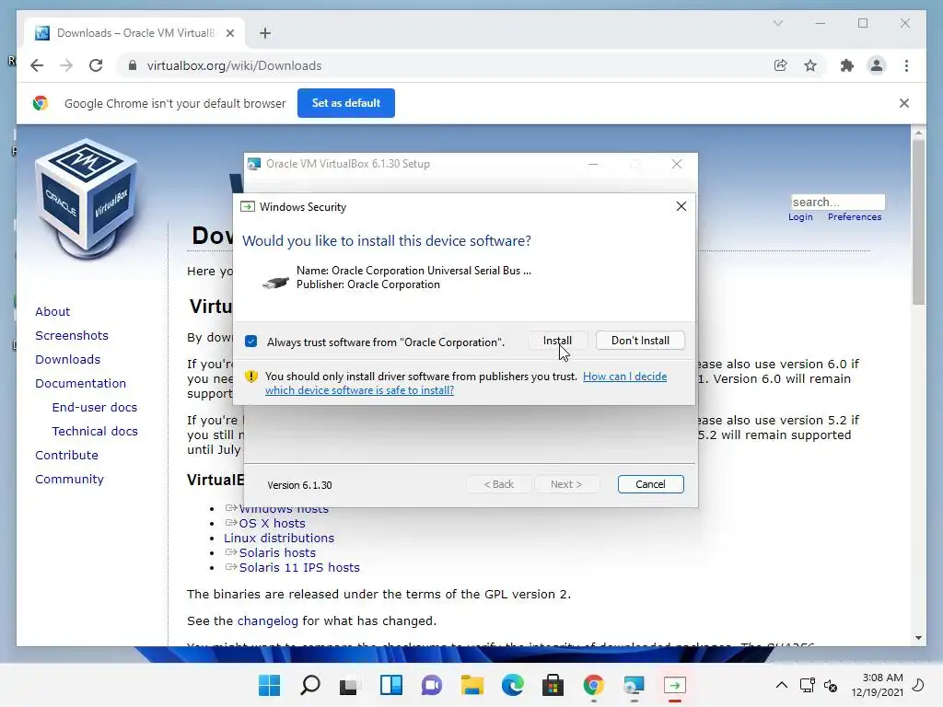Screen dimensions: 943x707
Task: Open the Chrome three-dot menu
Action: pos(906,65)
